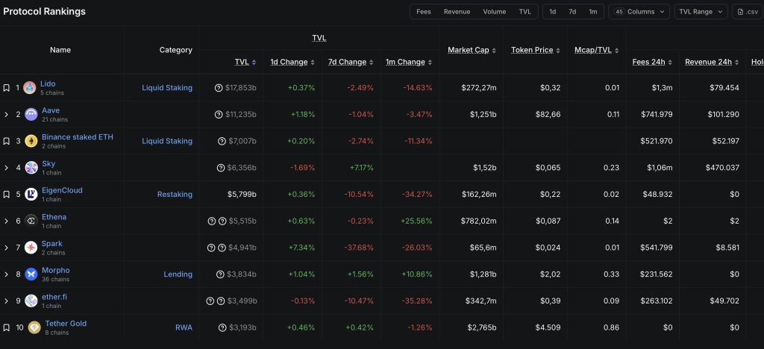Bookmark Binance staked ETH row
Image resolution: width=764 pixels, height=349 pixels.
(6, 141)
